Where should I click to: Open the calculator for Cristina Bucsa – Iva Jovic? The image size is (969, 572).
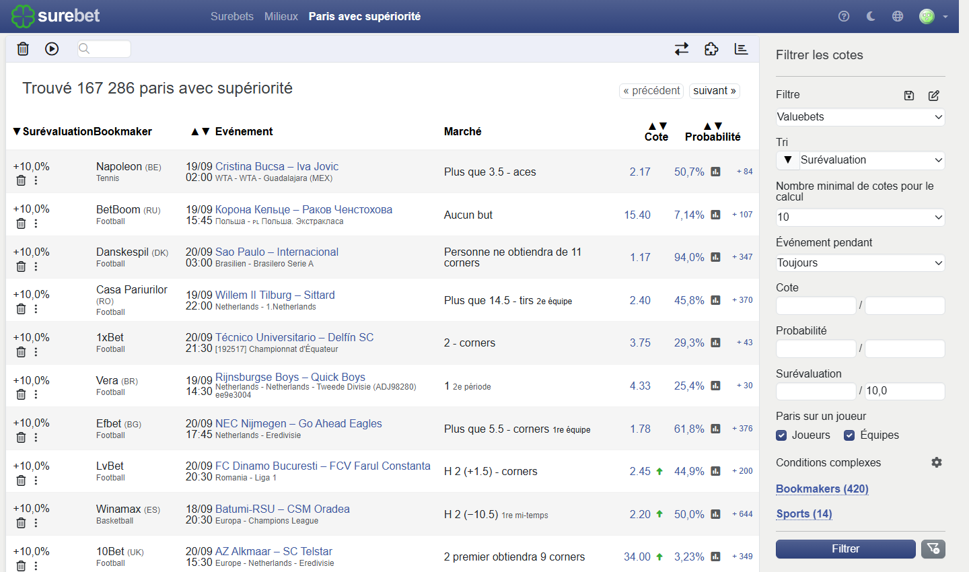(x=715, y=172)
